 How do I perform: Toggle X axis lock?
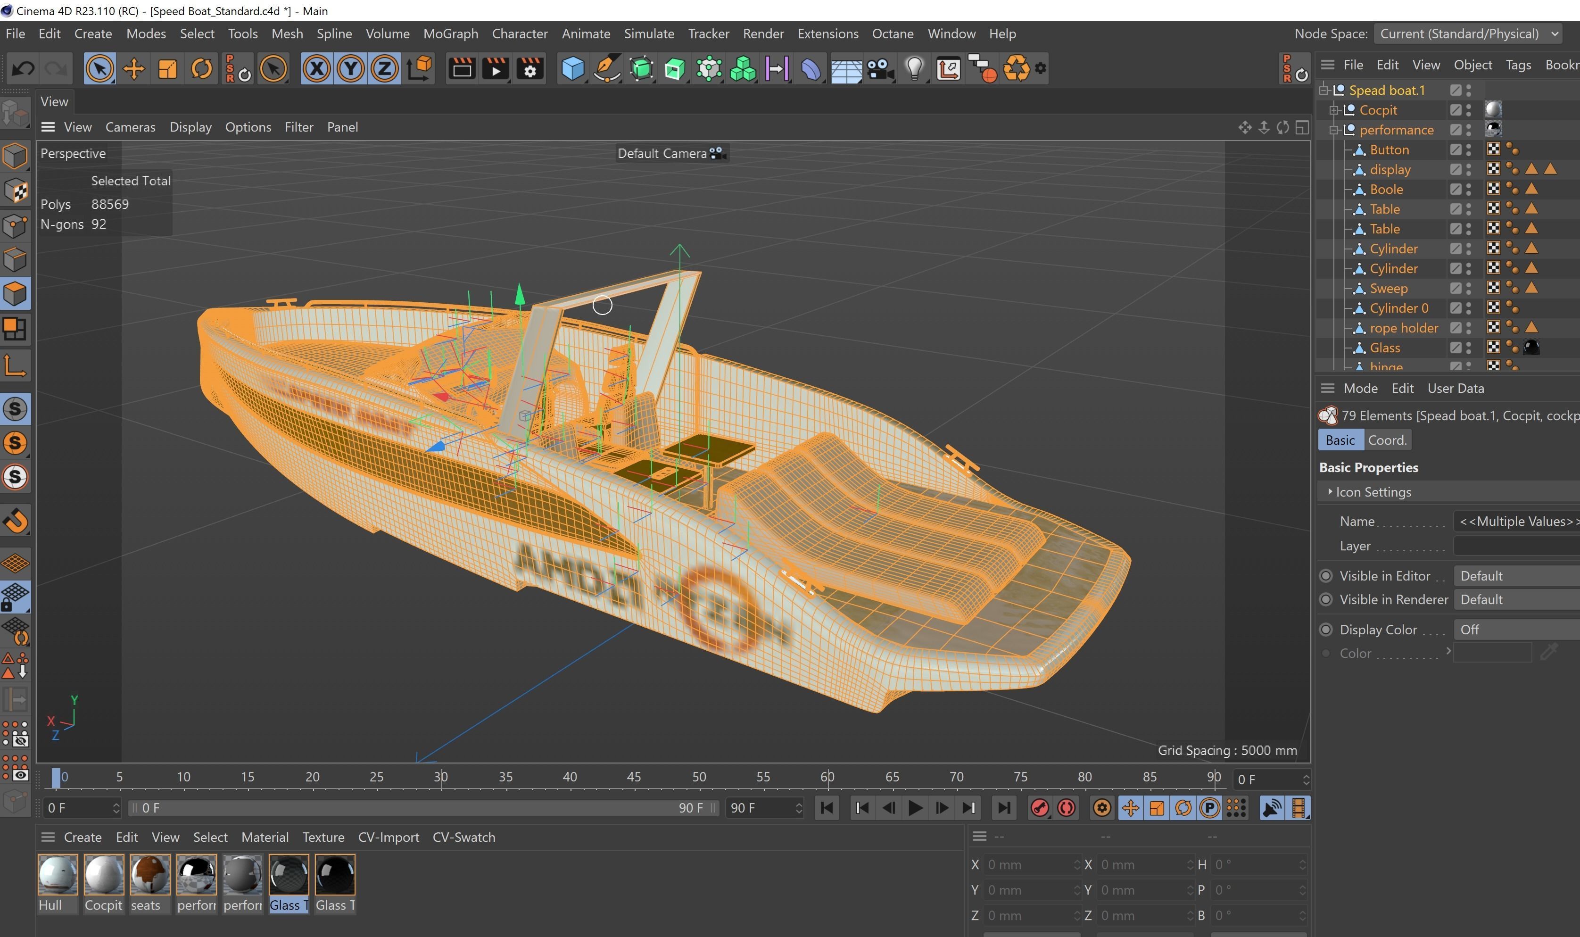click(317, 68)
